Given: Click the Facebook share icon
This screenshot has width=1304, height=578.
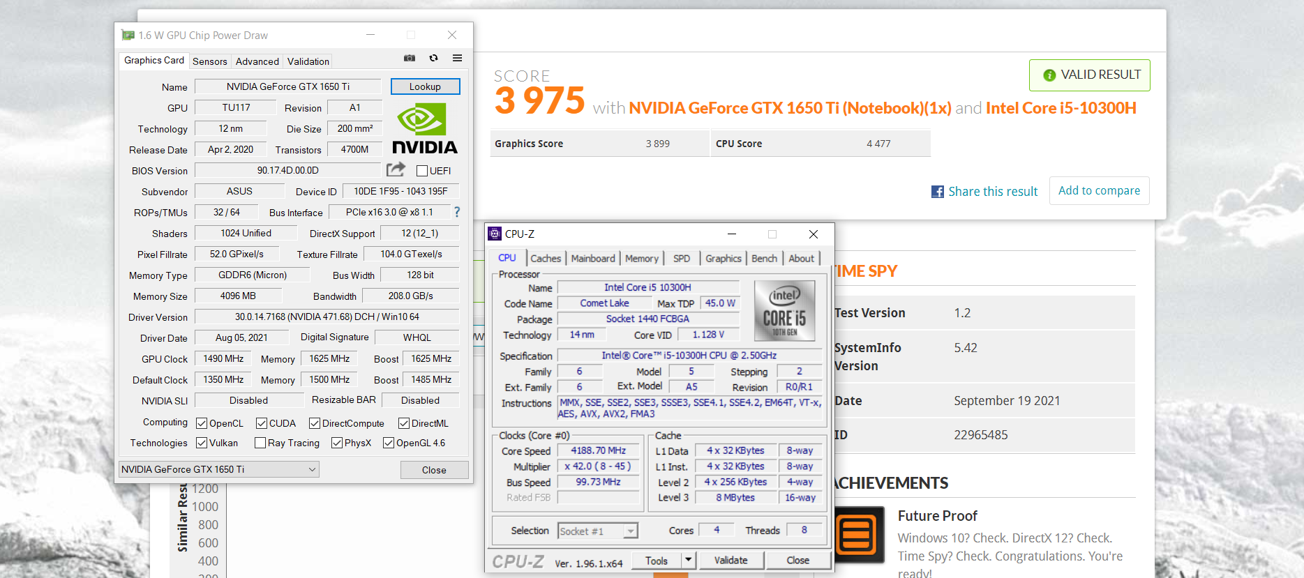Looking at the screenshot, I should pos(937,192).
